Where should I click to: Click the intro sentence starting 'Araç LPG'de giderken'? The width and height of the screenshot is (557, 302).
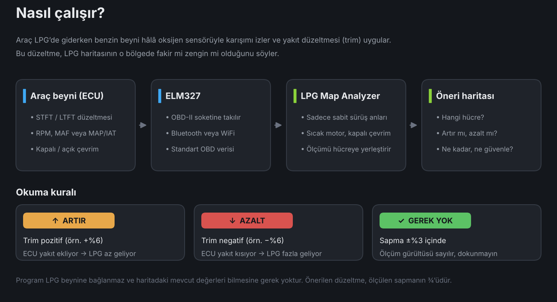pos(204,40)
